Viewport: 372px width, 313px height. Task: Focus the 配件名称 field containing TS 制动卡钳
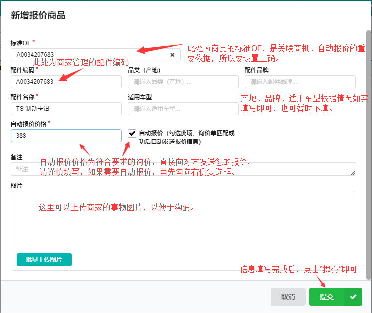tap(66, 109)
